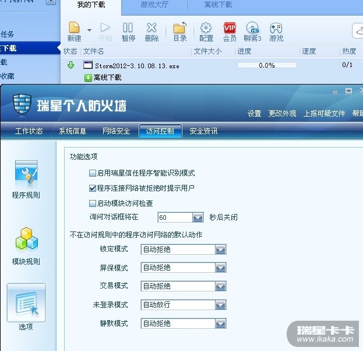The height and width of the screenshot is (351, 363).
Task: Click the VIP 会员 icon
Action: [230, 28]
